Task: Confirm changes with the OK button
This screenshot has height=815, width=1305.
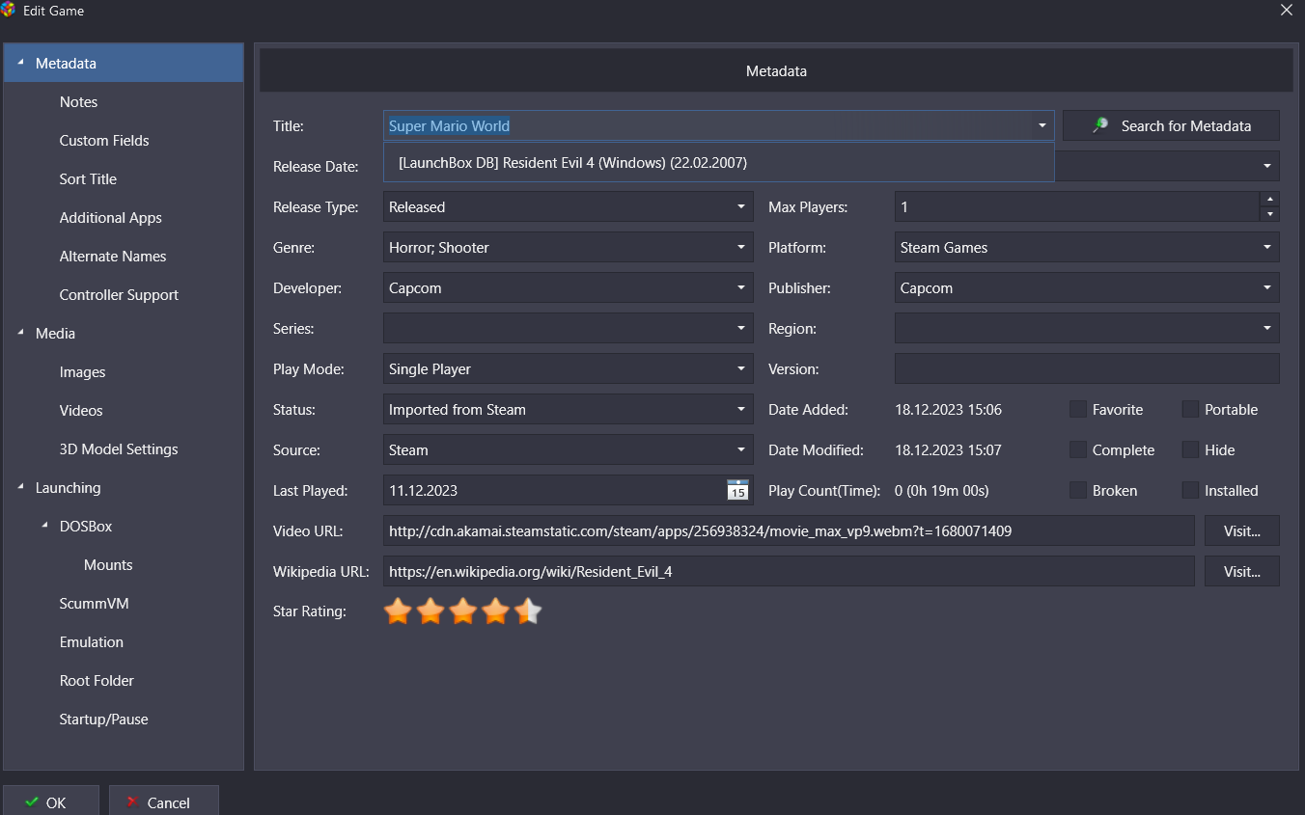Action: click(50, 801)
